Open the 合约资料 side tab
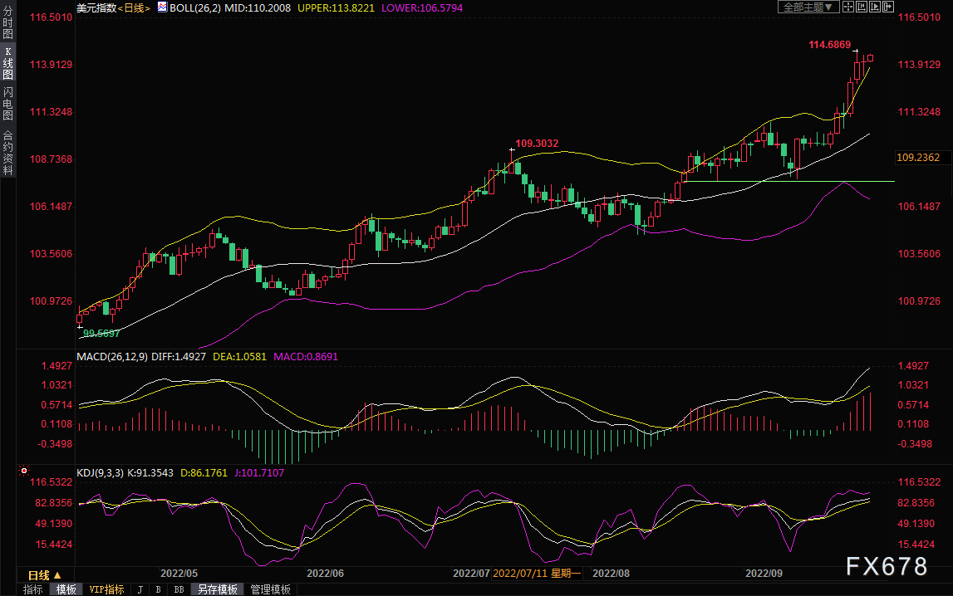 pos(8,153)
